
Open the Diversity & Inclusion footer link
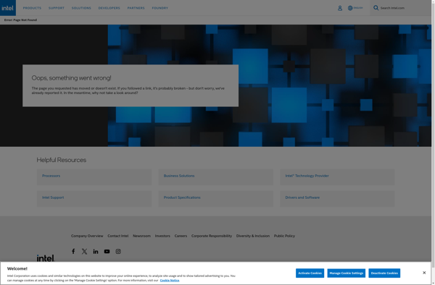pyautogui.click(x=253, y=236)
